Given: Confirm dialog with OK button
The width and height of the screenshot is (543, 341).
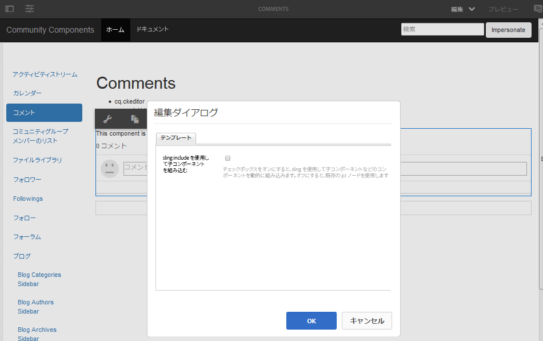Looking at the screenshot, I should click(x=312, y=320).
